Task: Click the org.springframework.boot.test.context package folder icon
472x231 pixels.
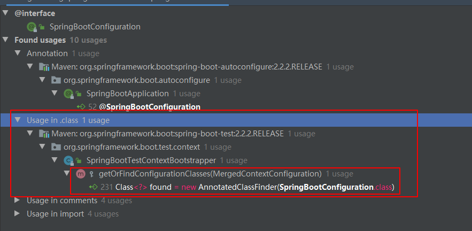Action: pos(56,147)
